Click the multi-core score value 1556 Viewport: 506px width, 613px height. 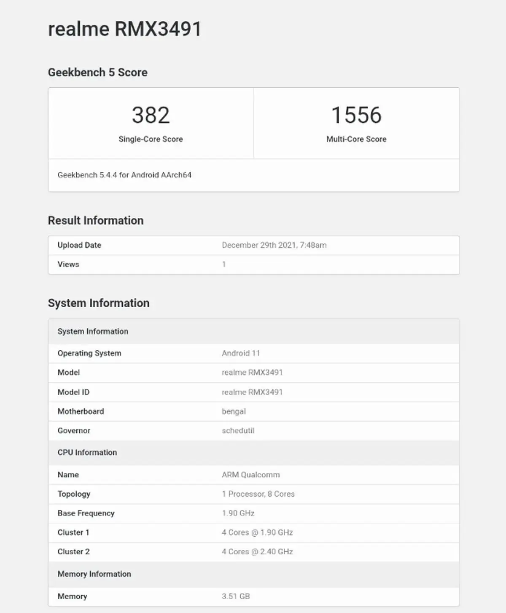[x=356, y=115]
